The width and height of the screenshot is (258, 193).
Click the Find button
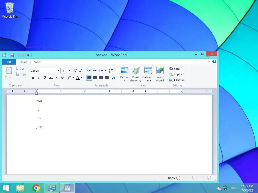pos(174,69)
